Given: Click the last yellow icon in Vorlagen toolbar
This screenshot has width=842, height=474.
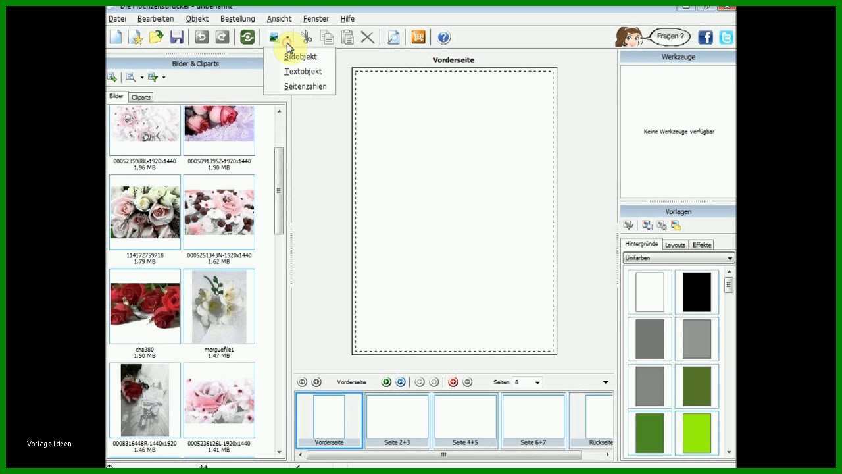Looking at the screenshot, I should tap(676, 225).
